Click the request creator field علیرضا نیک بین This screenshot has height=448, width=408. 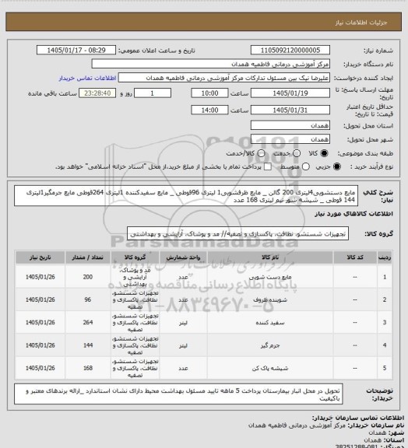pos(224,78)
